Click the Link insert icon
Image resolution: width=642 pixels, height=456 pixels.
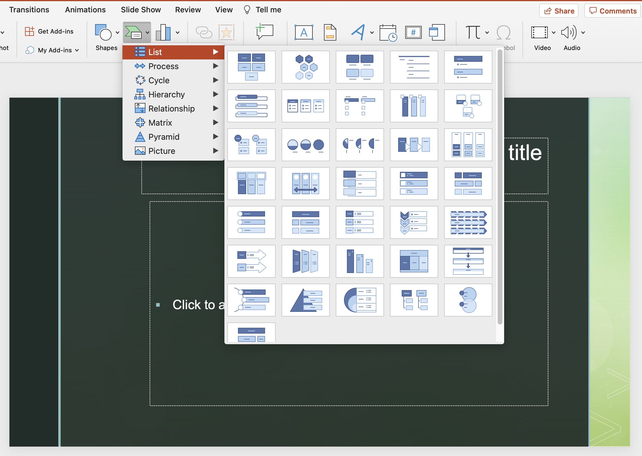[x=204, y=32]
